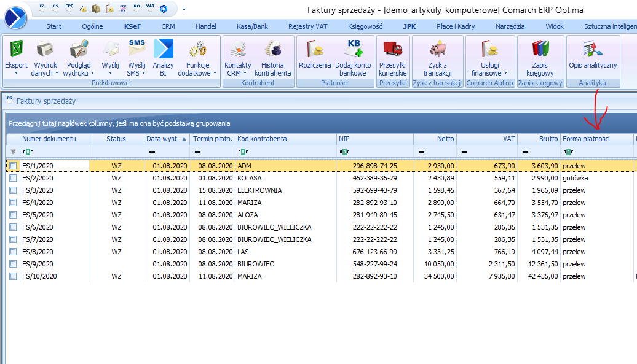Click the Funkcje dodatkowe gears icon
The width and height of the screenshot is (637, 364).
(197, 50)
